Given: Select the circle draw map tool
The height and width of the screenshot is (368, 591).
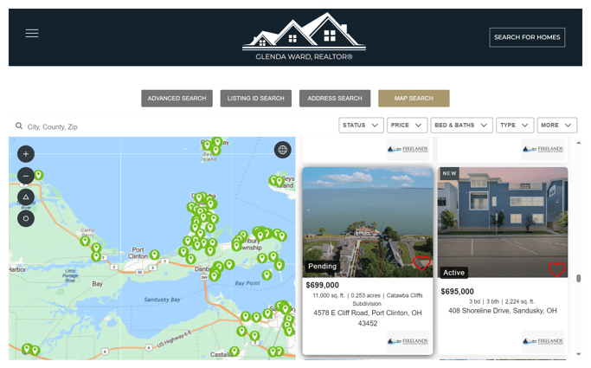Looking at the screenshot, I should (26, 219).
